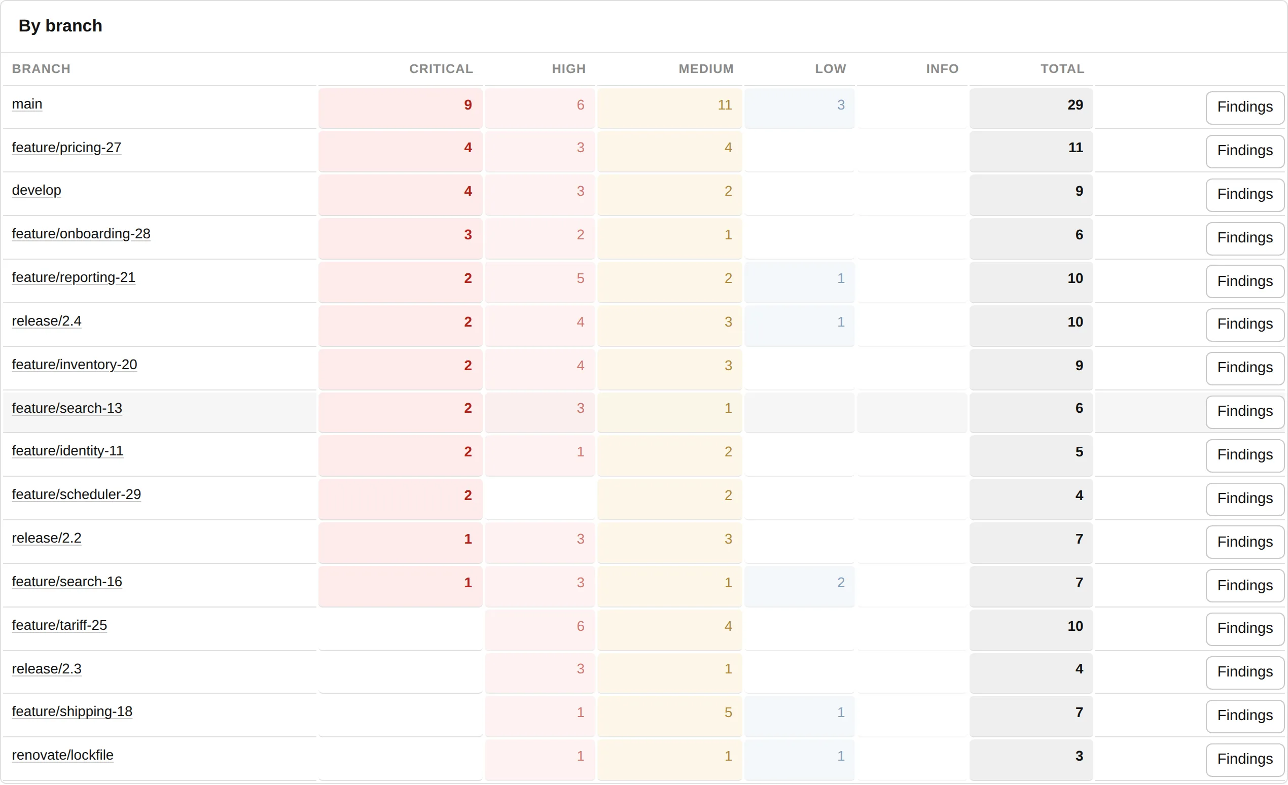Open the feature/pricing-27 branch link

click(x=66, y=148)
